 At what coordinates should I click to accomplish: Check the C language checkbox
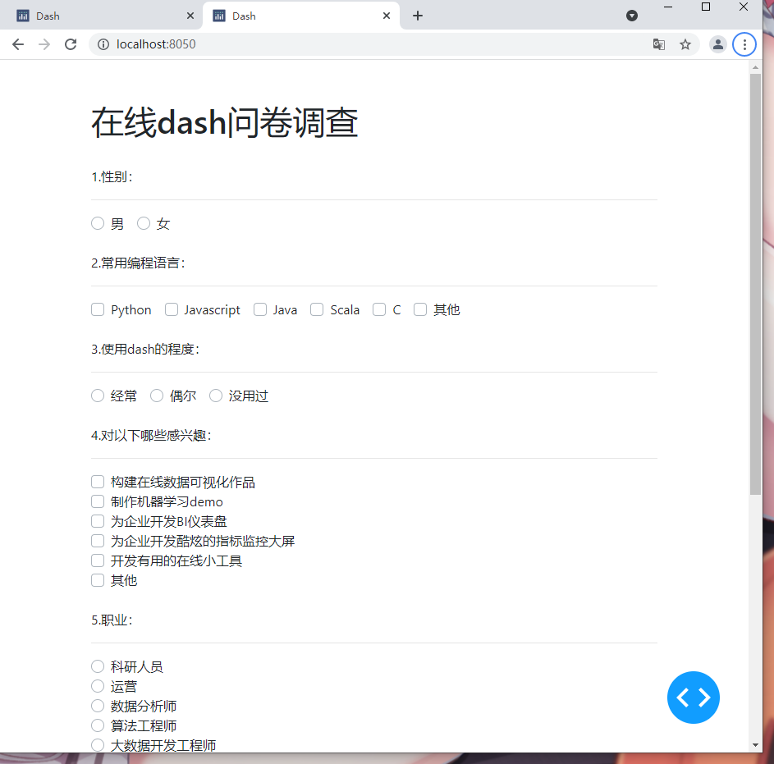[x=379, y=309]
